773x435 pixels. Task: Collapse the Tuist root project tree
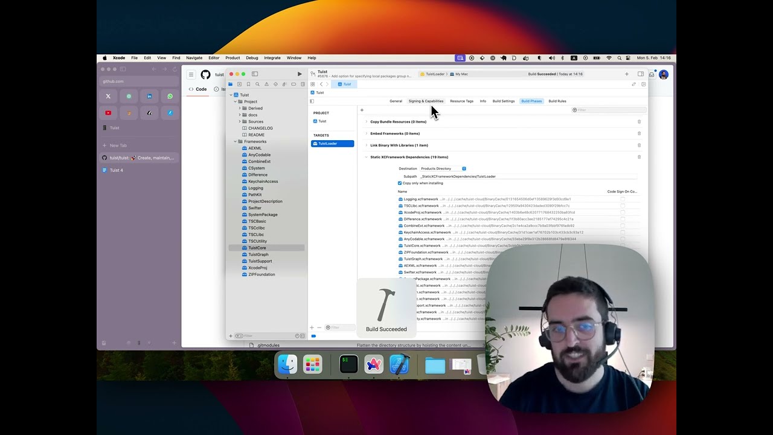[230, 95]
